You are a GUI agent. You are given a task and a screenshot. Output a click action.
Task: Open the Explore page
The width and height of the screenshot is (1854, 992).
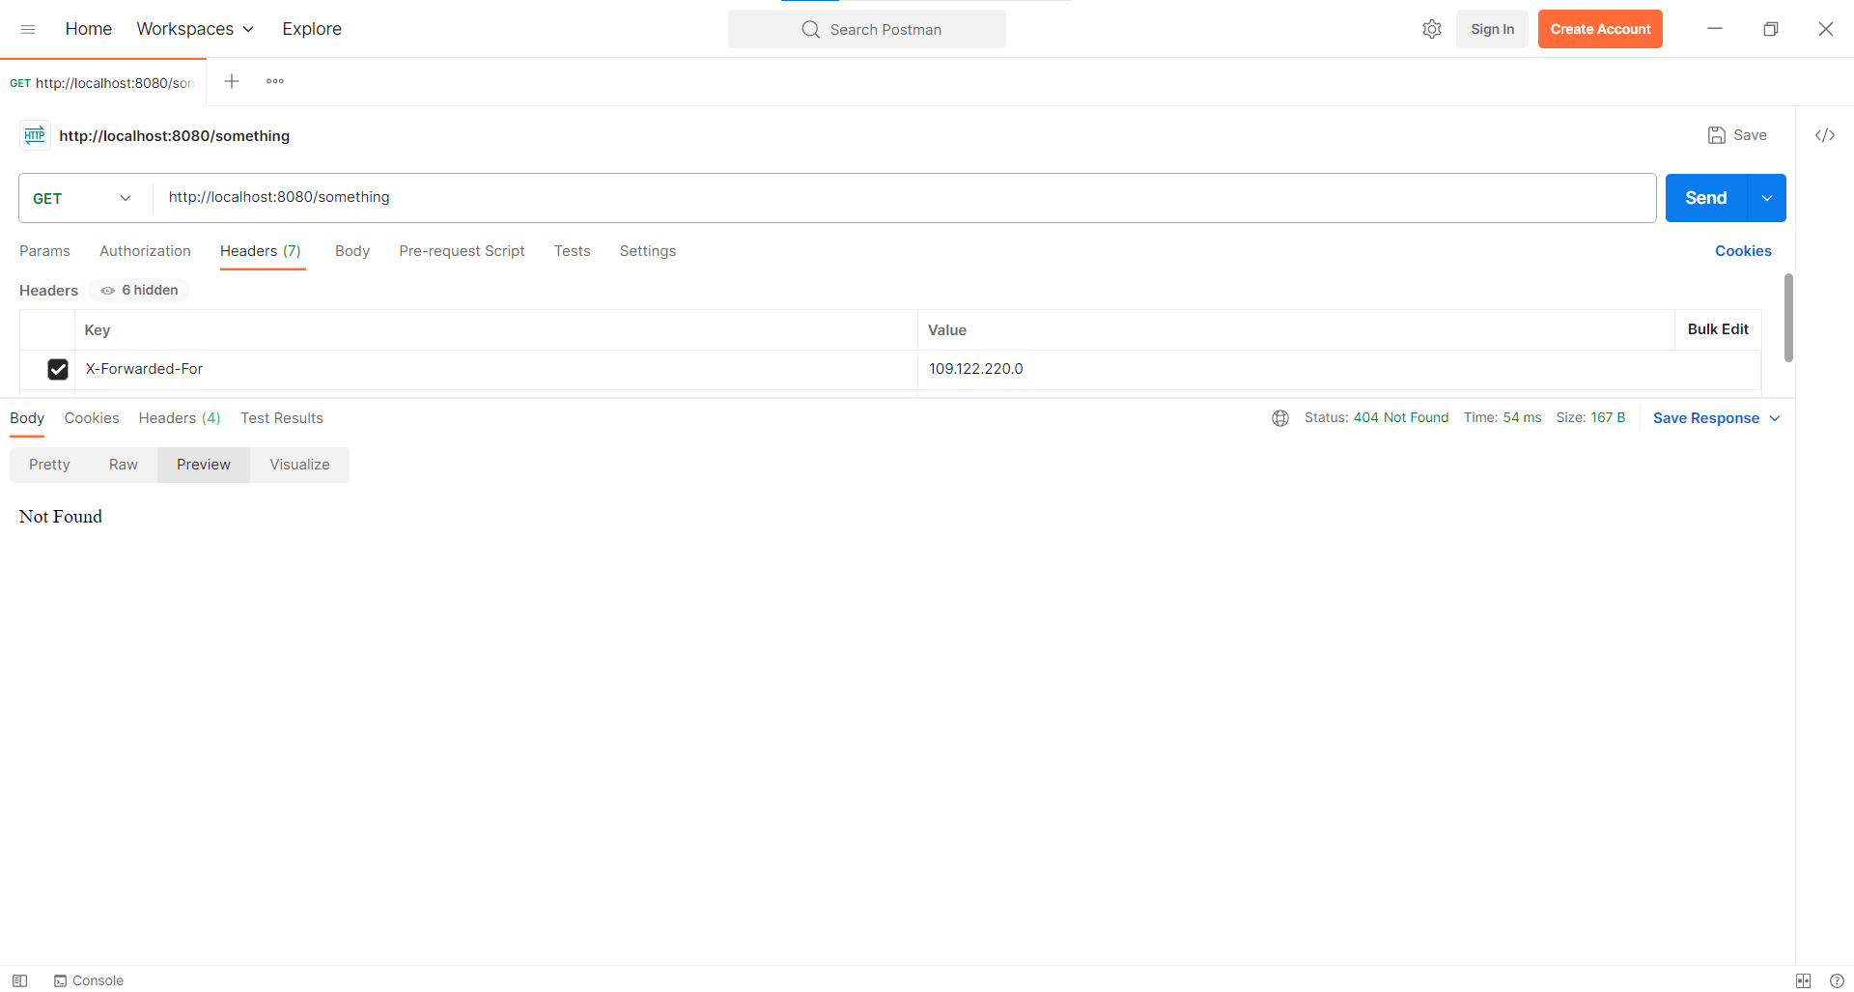coord(312,29)
